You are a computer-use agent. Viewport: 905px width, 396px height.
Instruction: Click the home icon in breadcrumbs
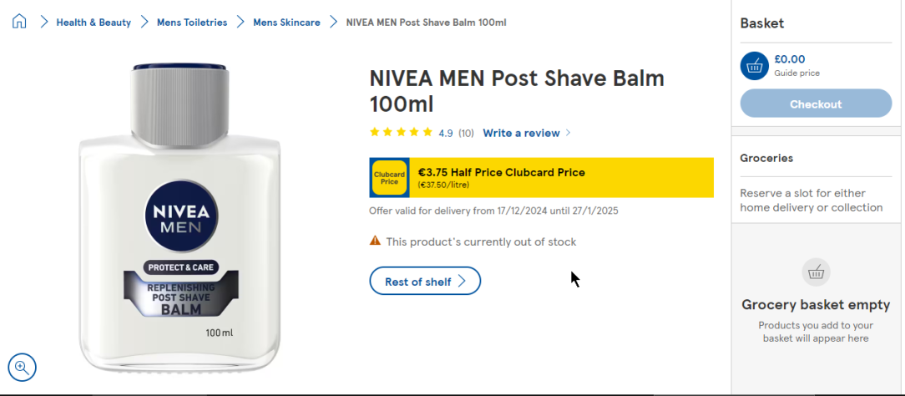click(x=19, y=22)
